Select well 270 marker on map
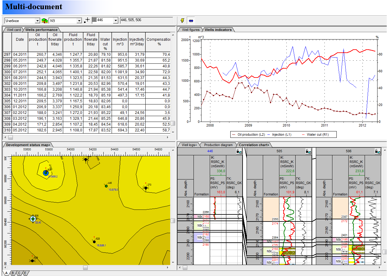387x276 pixels. click(x=146, y=188)
